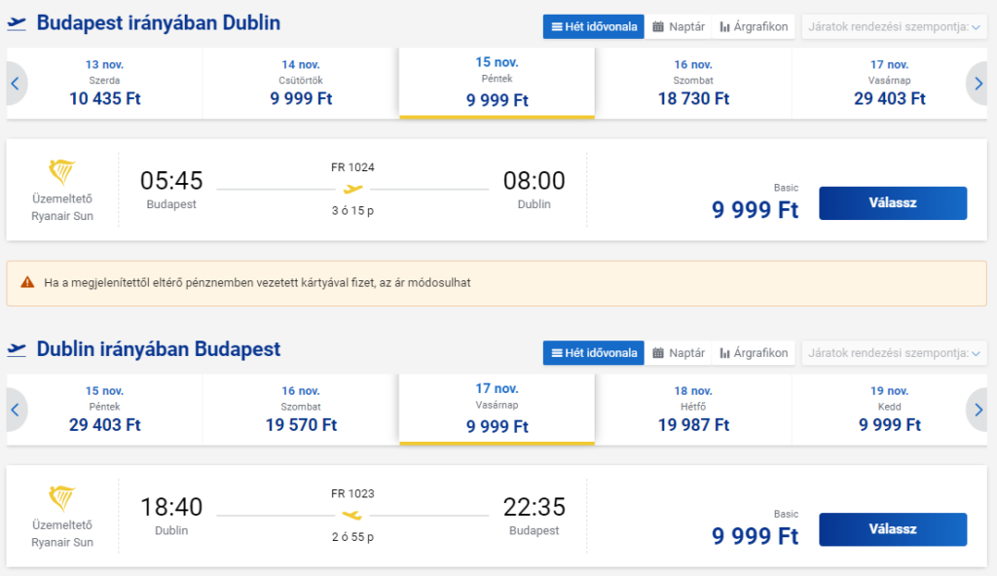
Task: Click the yellow plane icon under FR 1024
Action: coord(352,189)
